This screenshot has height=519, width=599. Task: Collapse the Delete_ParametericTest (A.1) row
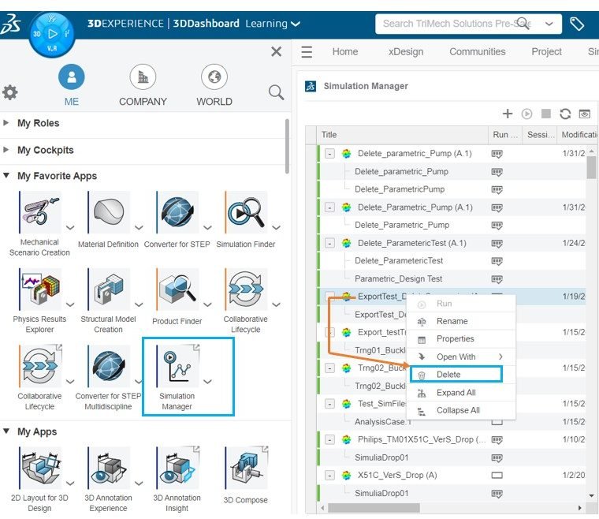click(329, 243)
